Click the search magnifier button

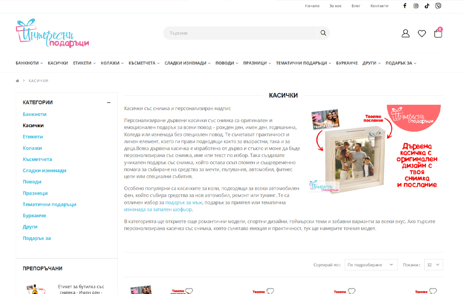[x=323, y=33]
